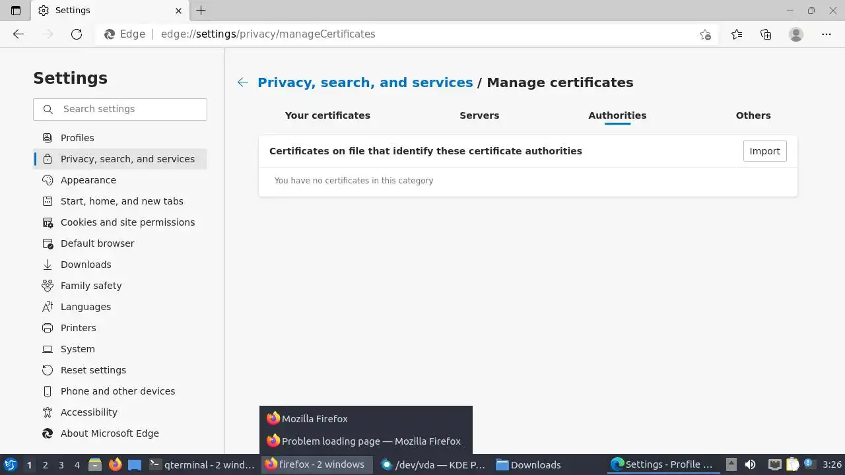The height and width of the screenshot is (475, 845).
Task: Open Printers settings
Action: [120, 328]
